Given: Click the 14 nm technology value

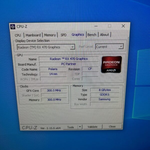Looking at the screenshot, I should [53, 74].
